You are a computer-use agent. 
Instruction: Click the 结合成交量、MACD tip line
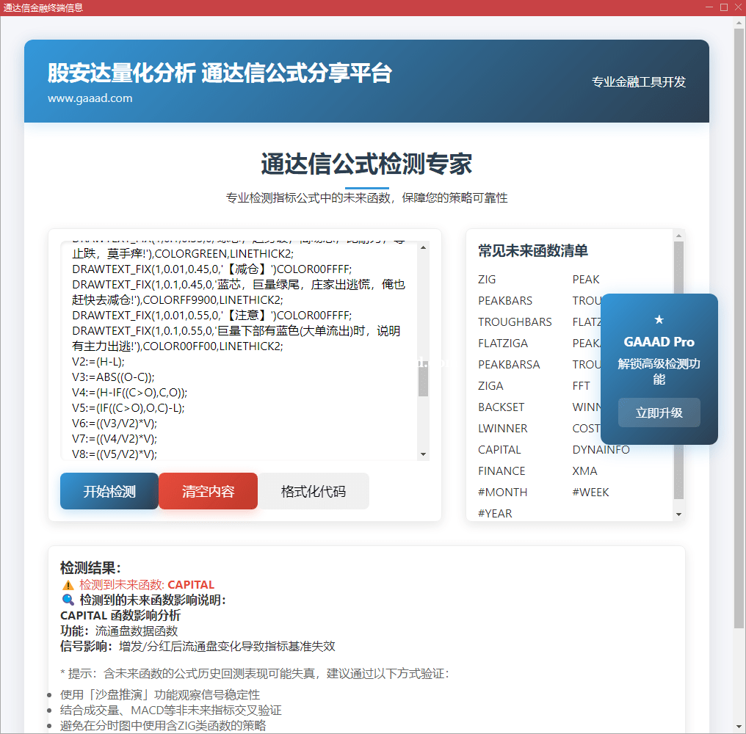171,711
